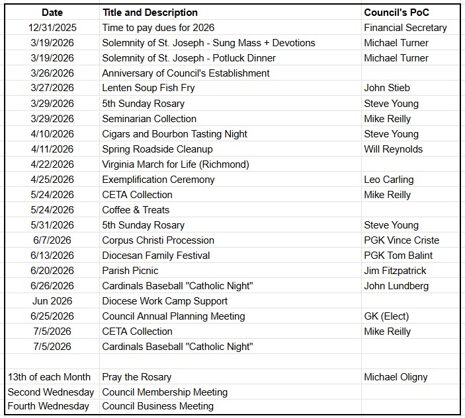465x418 pixels.
Task: Click the PGK Tom Balint cell
Action: coord(398,256)
